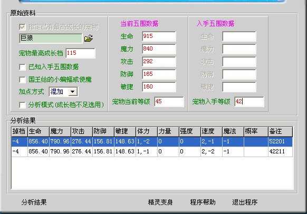Click the 攻击 field showing 292
This screenshot has height=214, width=307.
tap(159, 62)
